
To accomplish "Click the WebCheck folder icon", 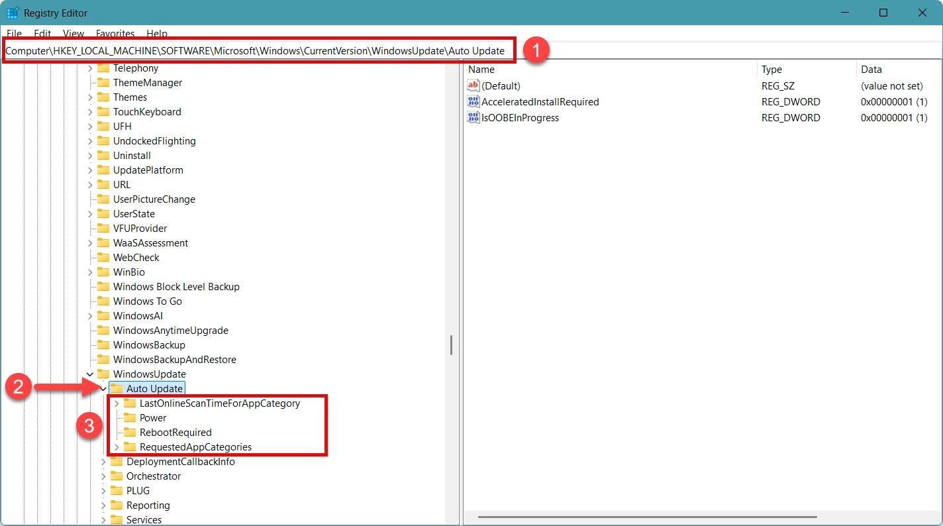I will [x=103, y=258].
